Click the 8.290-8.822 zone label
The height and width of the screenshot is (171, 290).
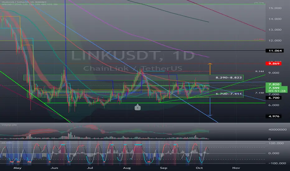coord(229,77)
